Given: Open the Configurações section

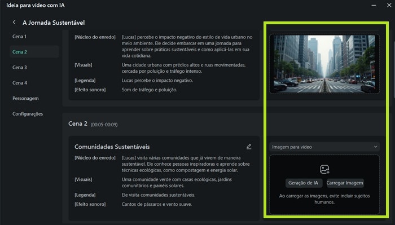Looking at the screenshot, I should (28, 114).
